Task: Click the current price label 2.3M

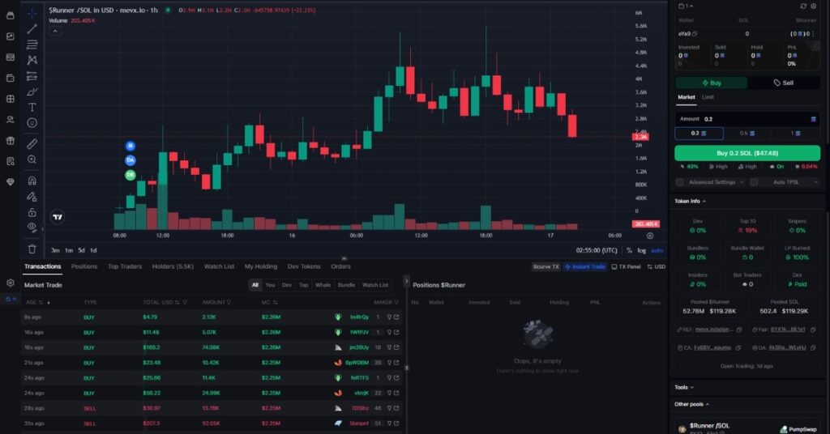Action: pos(640,137)
